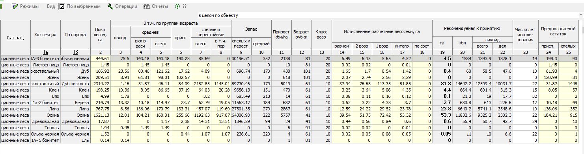
Task: Click the Хоз секция column header
Action: coord(45,35)
